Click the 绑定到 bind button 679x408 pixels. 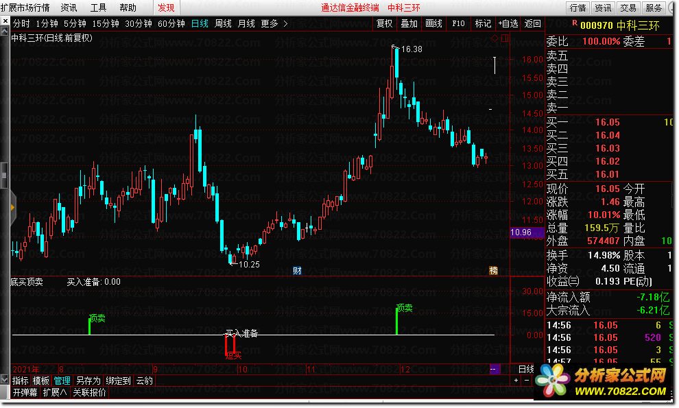(x=118, y=381)
